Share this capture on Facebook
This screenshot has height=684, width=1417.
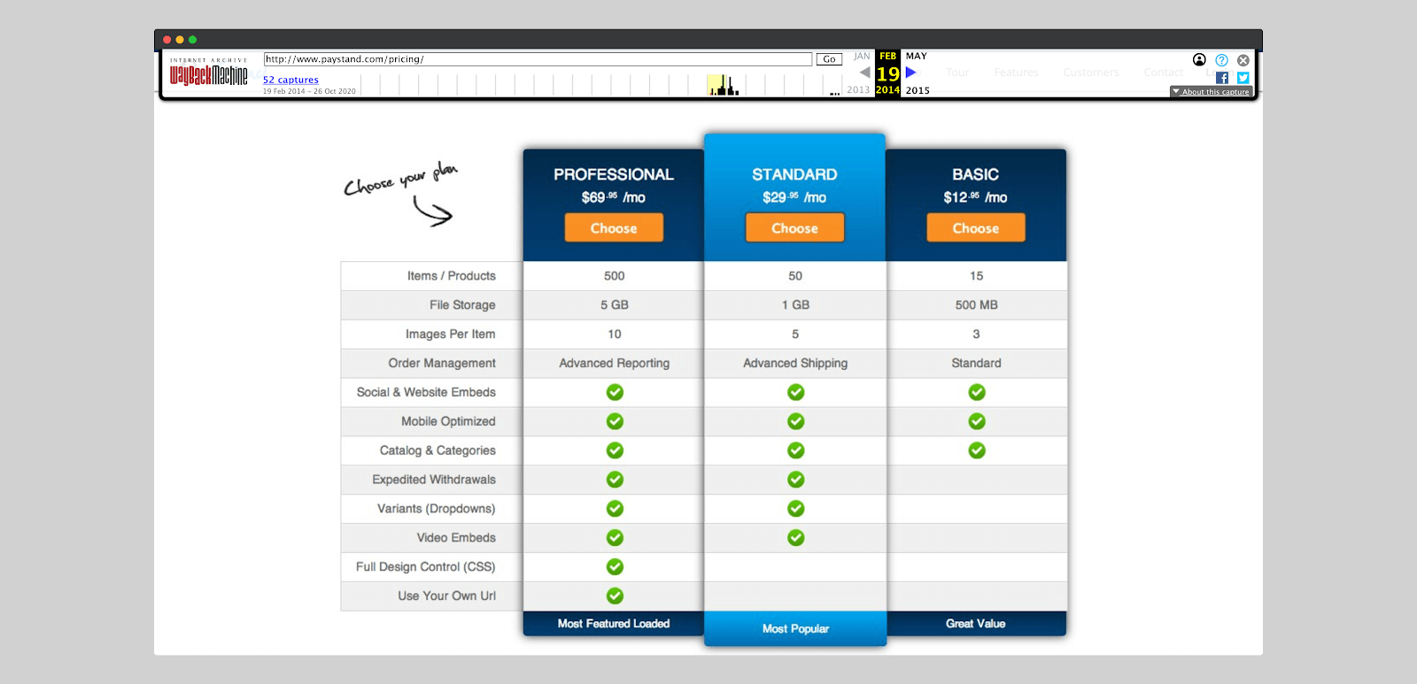[x=1222, y=78]
